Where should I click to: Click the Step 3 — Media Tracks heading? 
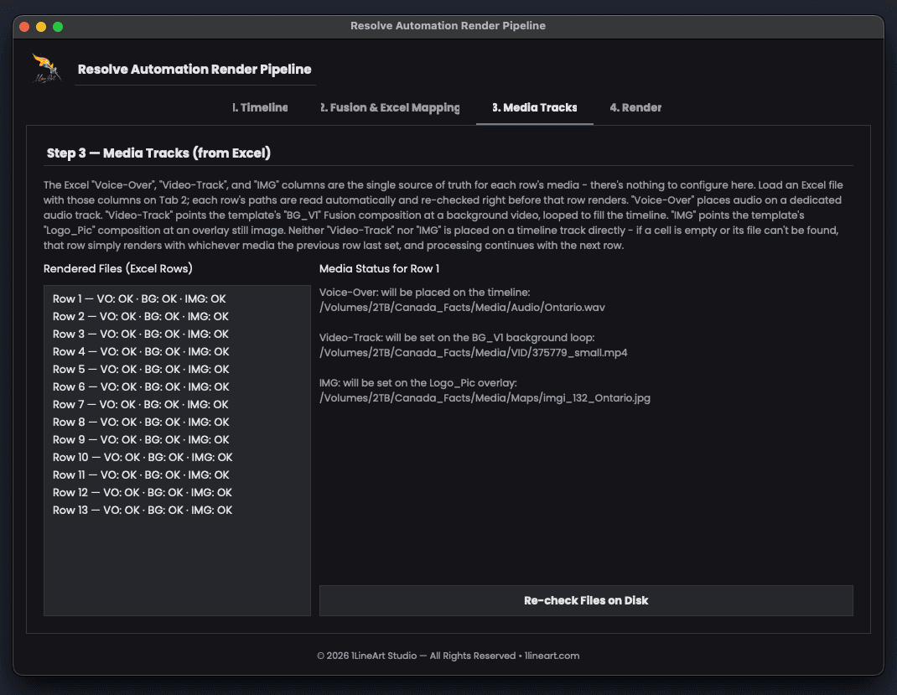[158, 153]
